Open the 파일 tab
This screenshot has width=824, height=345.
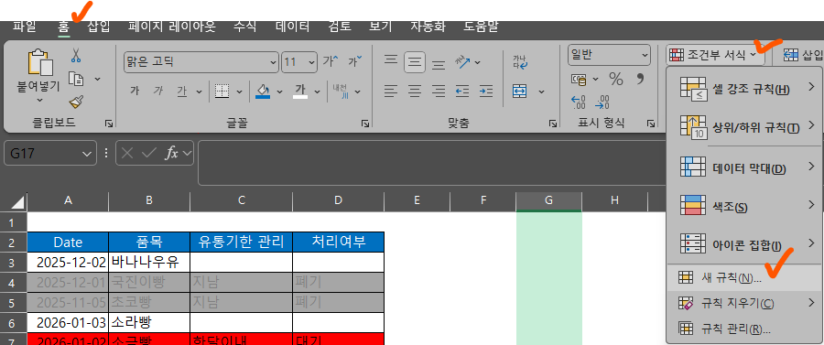(24, 27)
